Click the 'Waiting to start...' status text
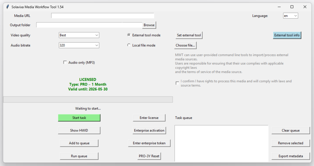 (88, 109)
